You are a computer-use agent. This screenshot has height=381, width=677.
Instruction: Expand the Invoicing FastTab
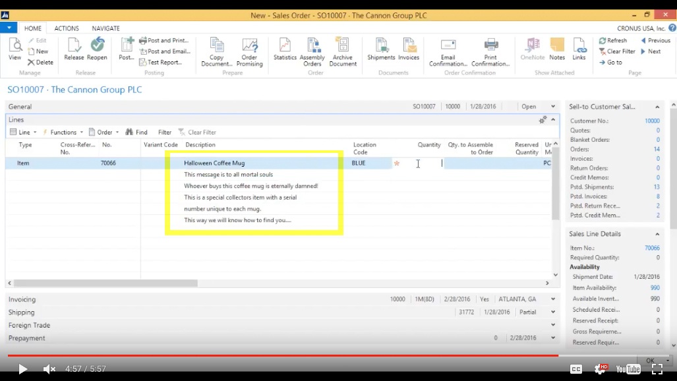point(553,299)
